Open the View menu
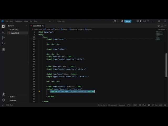The width and height of the screenshot is (168, 126). click(26, 21)
